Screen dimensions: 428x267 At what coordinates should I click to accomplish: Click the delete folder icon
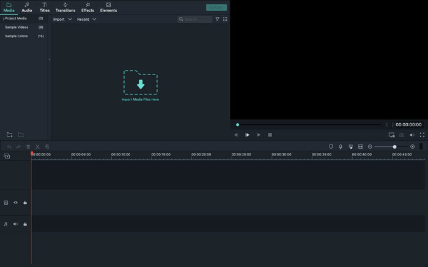coord(21,135)
